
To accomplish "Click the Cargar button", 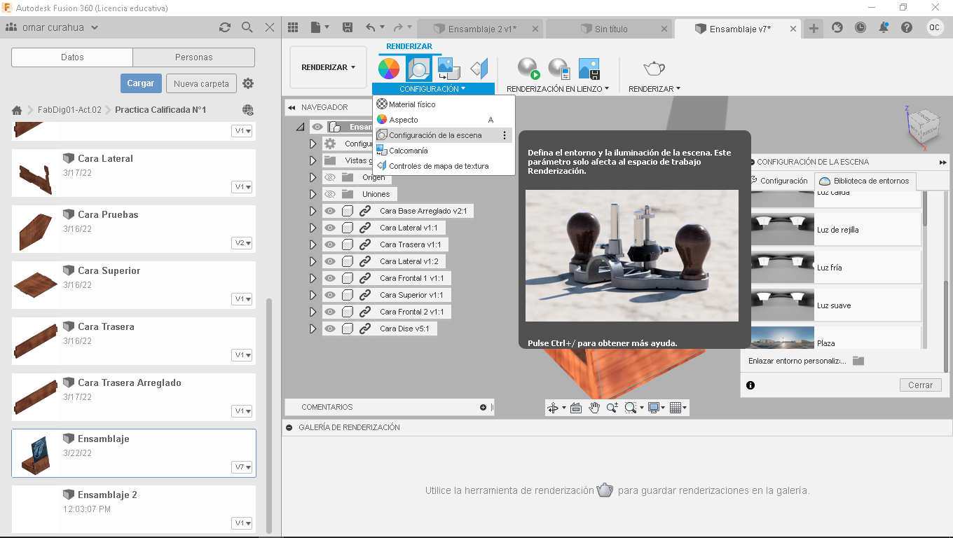I will click(x=141, y=83).
